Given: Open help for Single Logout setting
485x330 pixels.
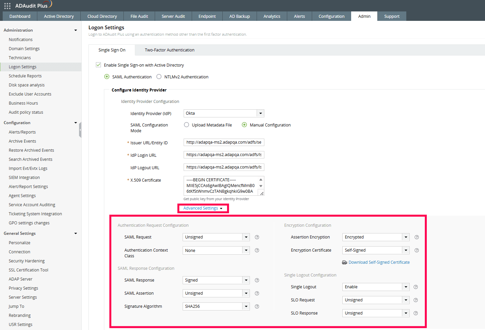Looking at the screenshot, I should (416, 287).
